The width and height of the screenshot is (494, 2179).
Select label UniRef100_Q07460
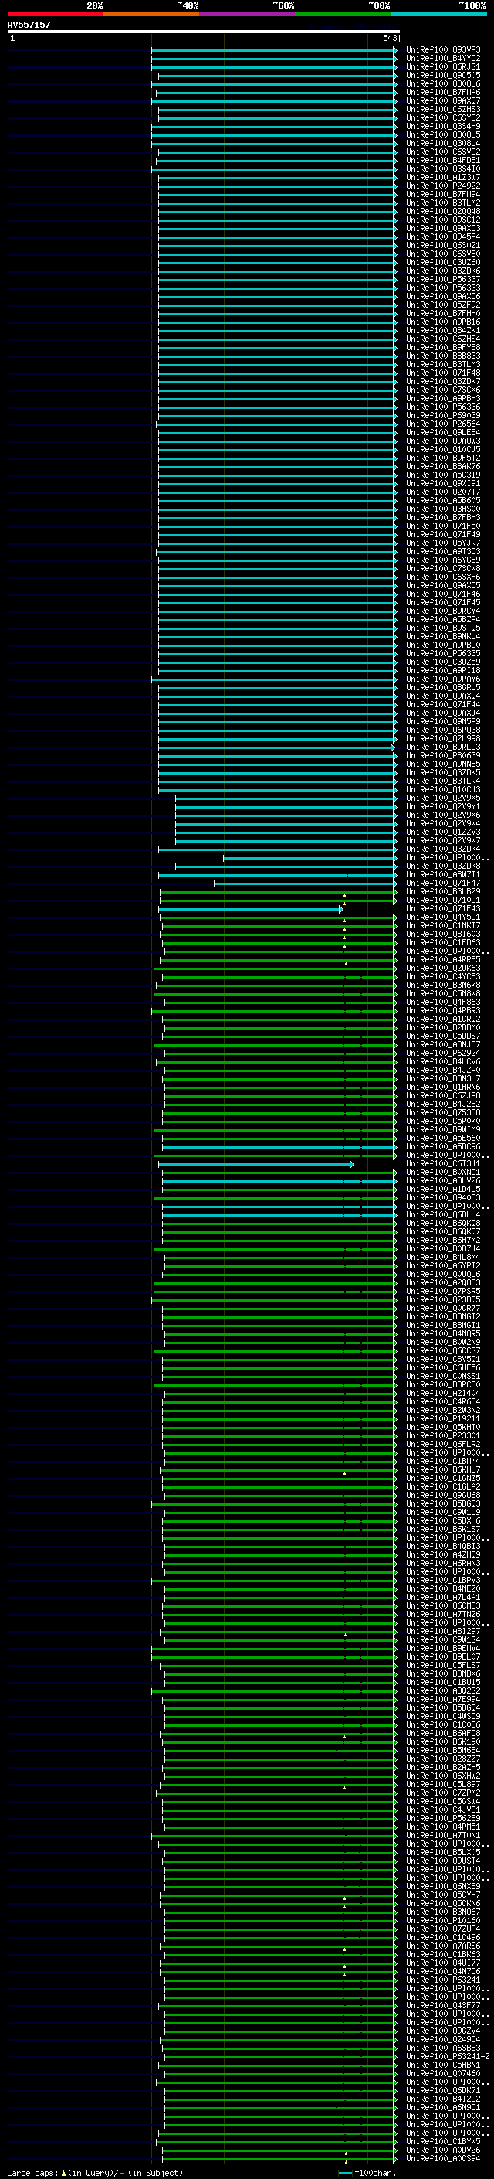(442, 2073)
